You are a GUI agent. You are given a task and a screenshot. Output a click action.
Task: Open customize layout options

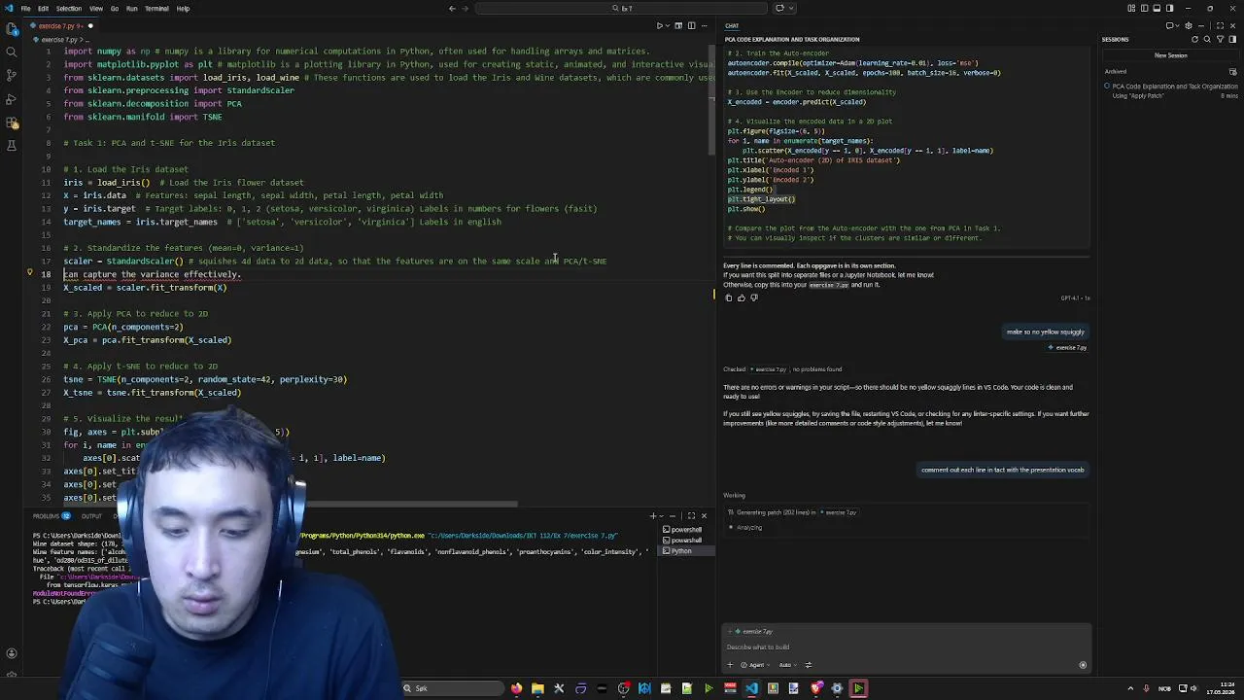click(x=1131, y=8)
